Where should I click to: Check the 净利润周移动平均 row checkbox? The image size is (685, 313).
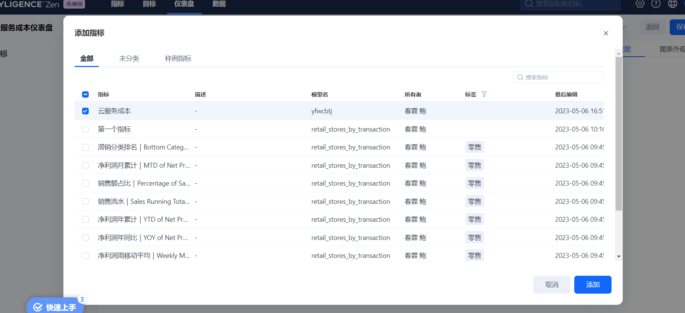pyautogui.click(x=85, y=256)
